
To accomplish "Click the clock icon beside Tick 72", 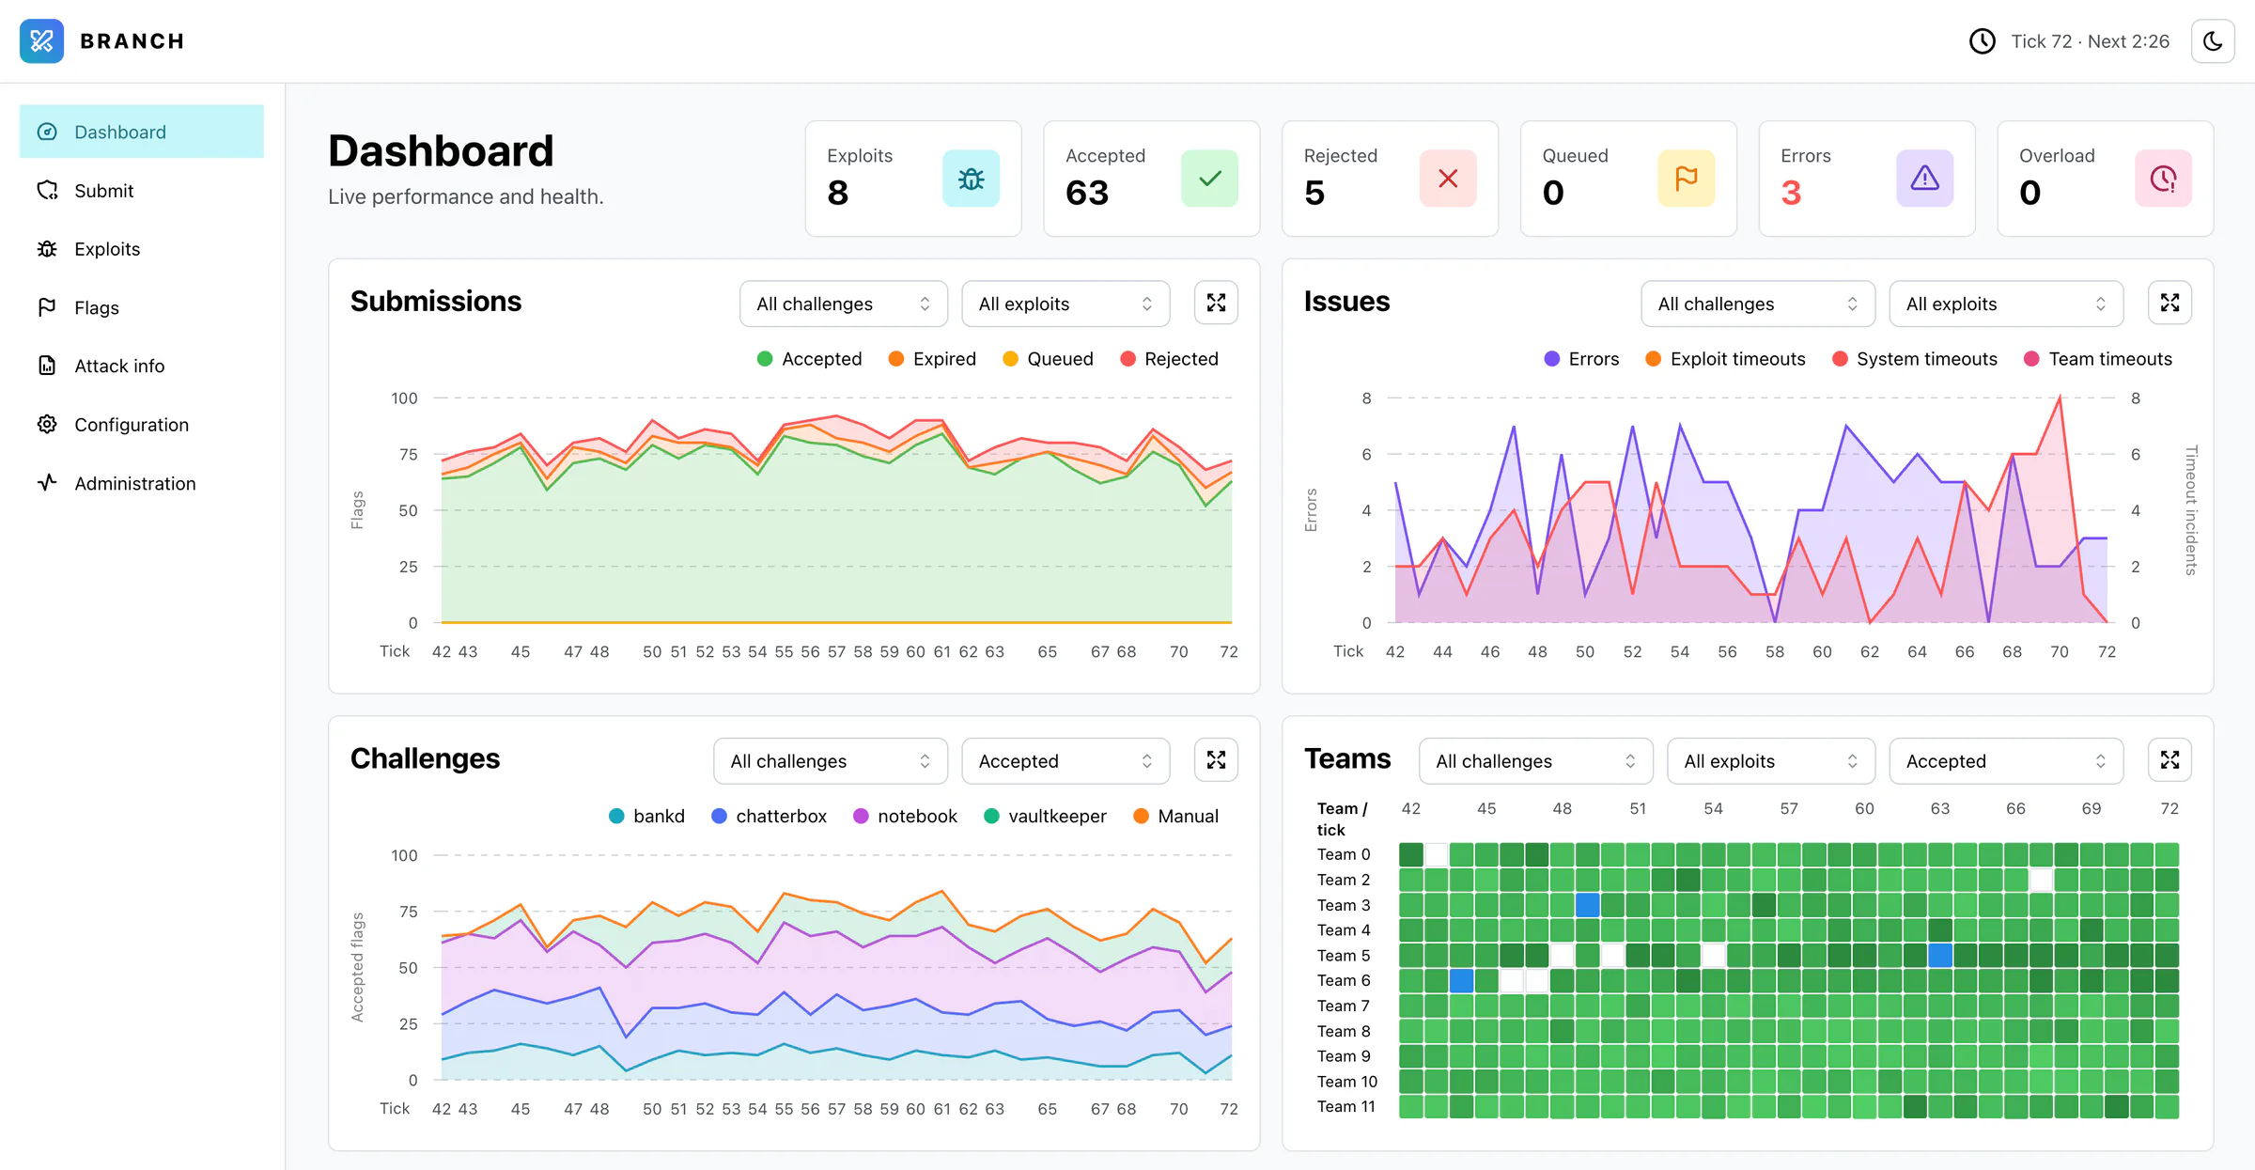I will click(x=1983, y=41).
